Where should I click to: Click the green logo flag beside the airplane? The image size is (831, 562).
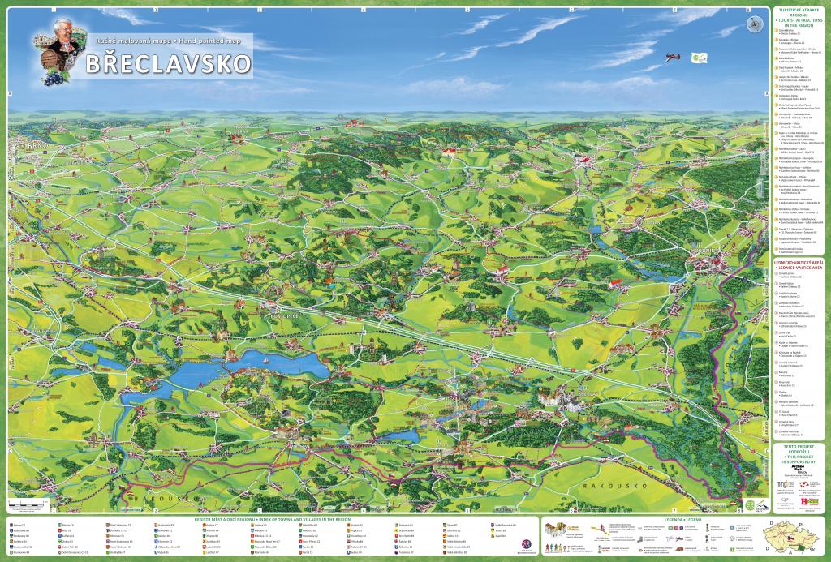[699, 58]
